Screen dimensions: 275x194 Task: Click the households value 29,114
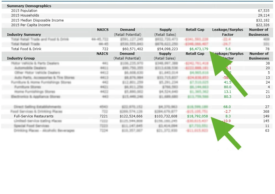pyautogui.click(x=264, y=15)
